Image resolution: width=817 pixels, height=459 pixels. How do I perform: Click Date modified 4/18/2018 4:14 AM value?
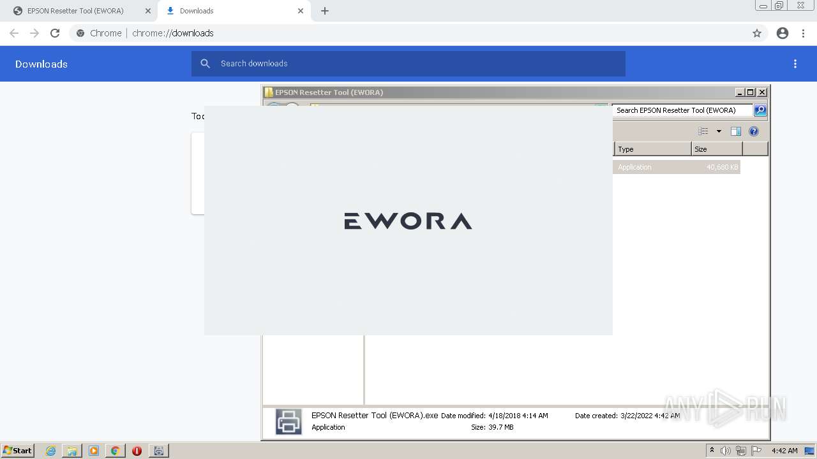tap(518, 416)
